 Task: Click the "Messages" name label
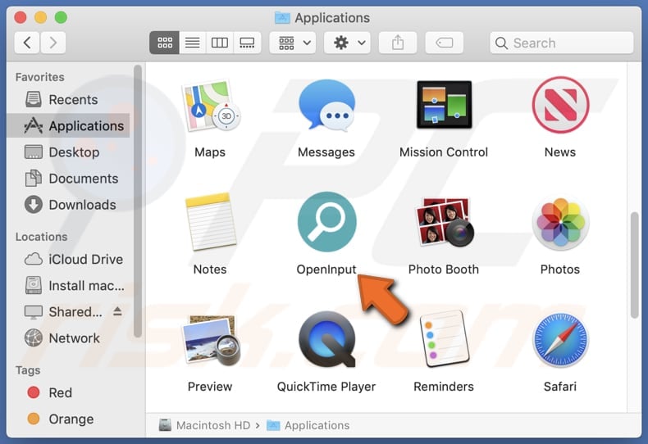tap(326, 152)
